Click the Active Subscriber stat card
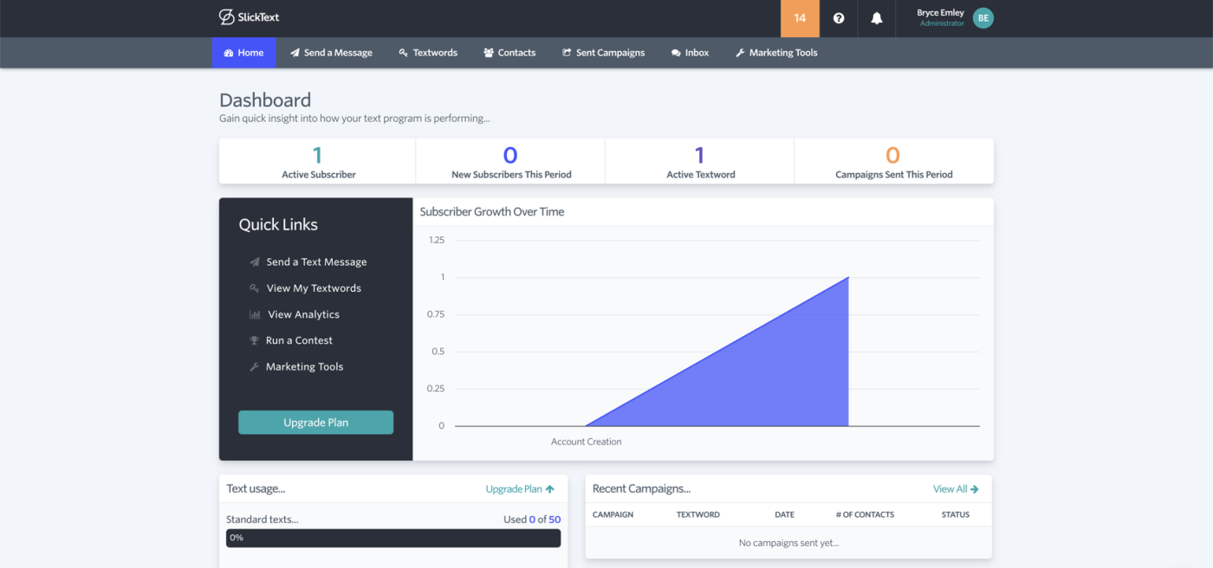The height and width of the screenshot is (568, 1213). [x=318, y=161]
